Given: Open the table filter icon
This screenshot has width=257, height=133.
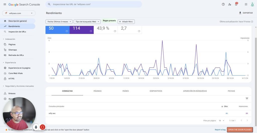Looking at the screenshot, I should [x=247, y=99].
